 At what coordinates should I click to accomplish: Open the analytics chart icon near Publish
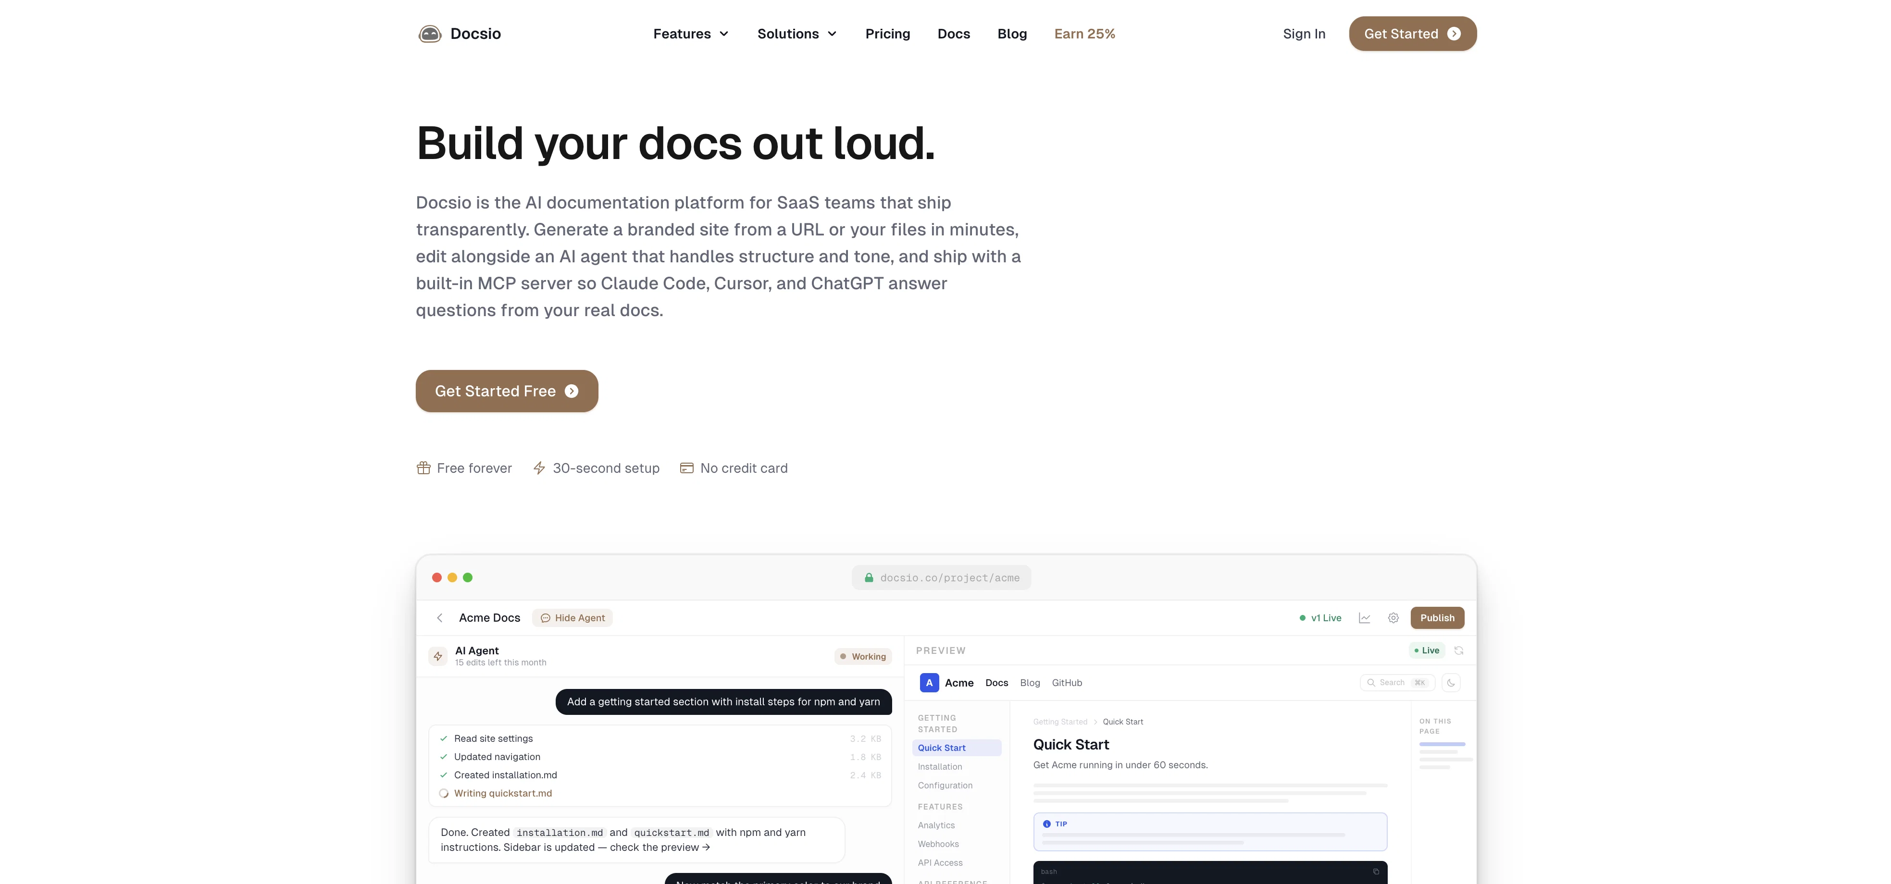pos(1365,618)
